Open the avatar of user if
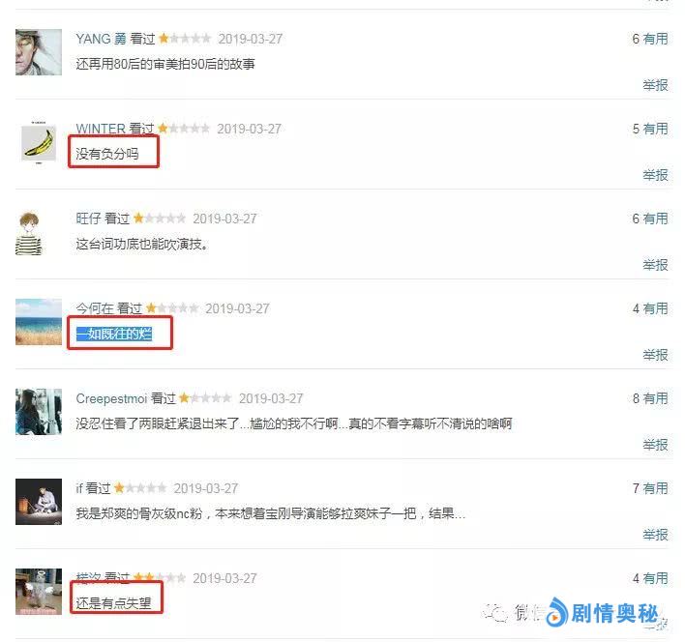 click(x=39, y=502)
